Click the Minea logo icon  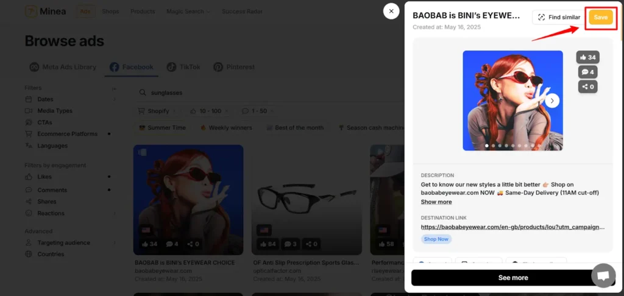pos(31,11)
